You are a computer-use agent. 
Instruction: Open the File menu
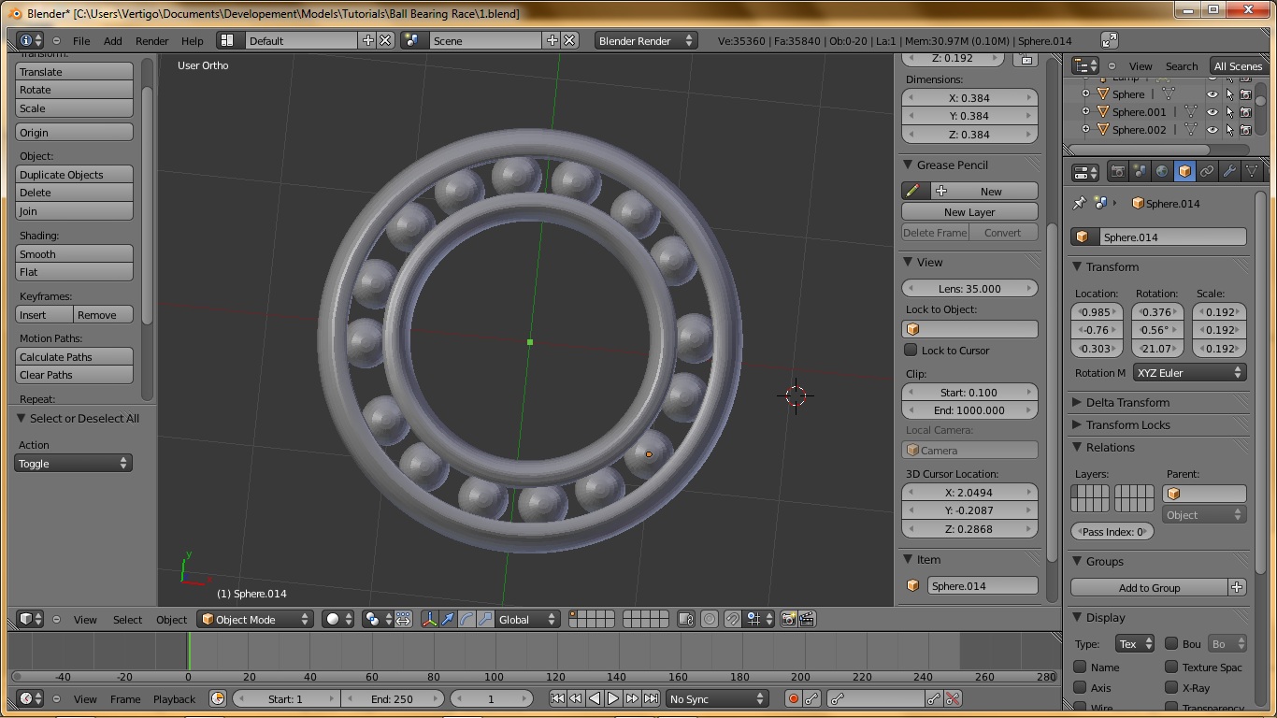(81, 41)
